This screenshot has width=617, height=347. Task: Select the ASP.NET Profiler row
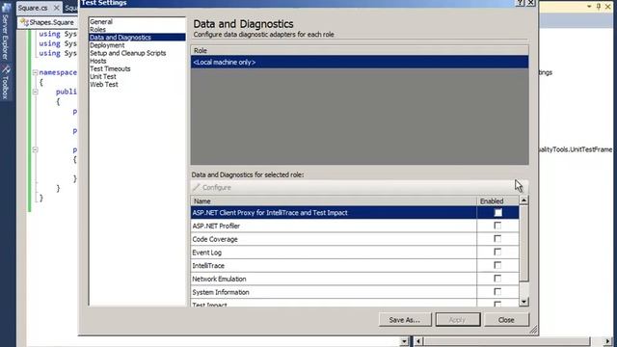(x=334, y=226)
